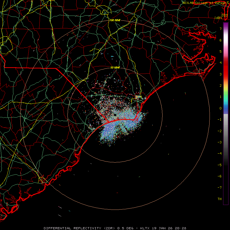Click the 4 value on color scale
230x230 pixels.
point(221,63)
